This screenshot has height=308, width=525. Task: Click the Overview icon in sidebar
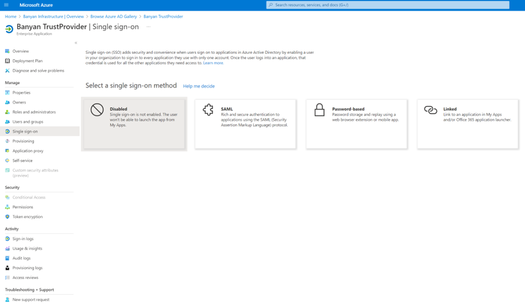pos(8,51)
